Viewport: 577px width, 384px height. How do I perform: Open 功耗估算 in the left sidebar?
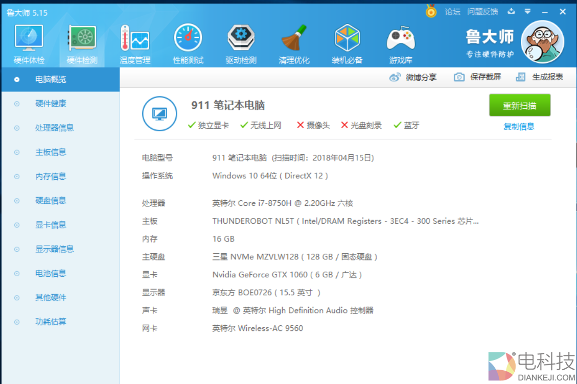coord(51,322)
